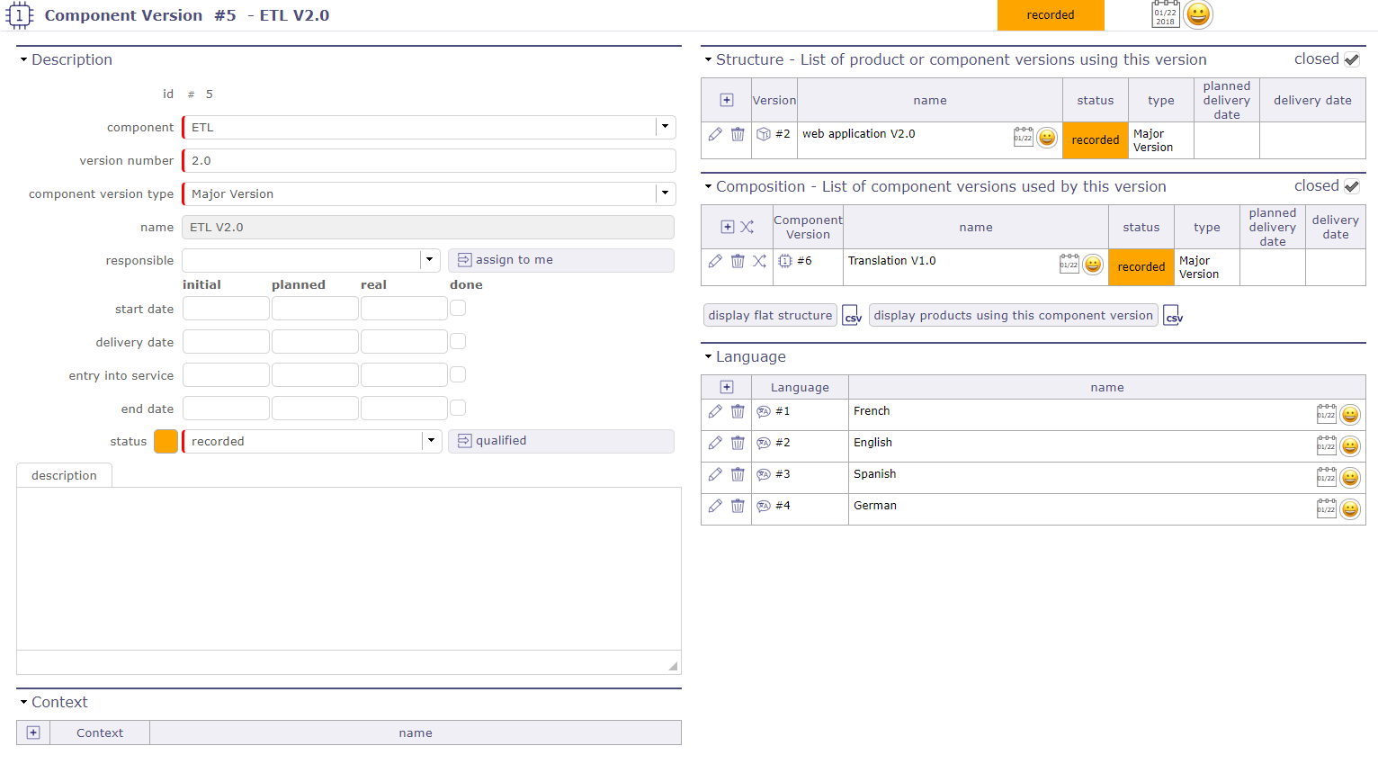Open the component version type dropdown

tap(665, 193)
